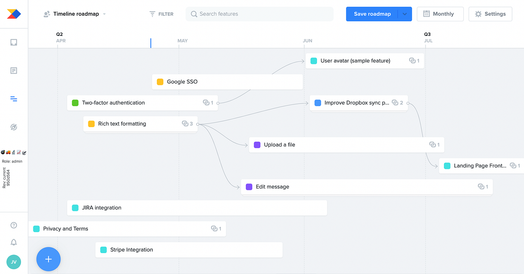The width and height of the screenshot is (524, 274).
Task: Select the roadmap timeline icon in sidebar
Action: coord(14,99)
